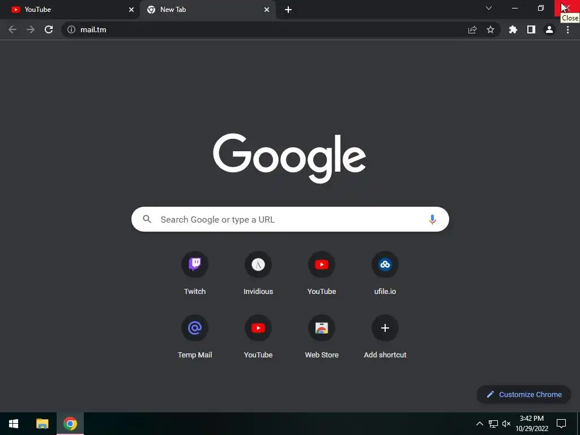Toggle the side panel icon
Screen dimensions: 580x435
[531, 29]
